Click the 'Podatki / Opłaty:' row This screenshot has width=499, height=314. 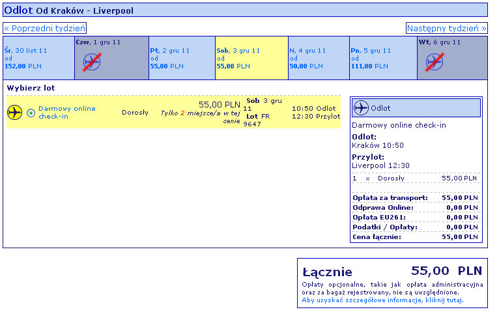point(416,227)
